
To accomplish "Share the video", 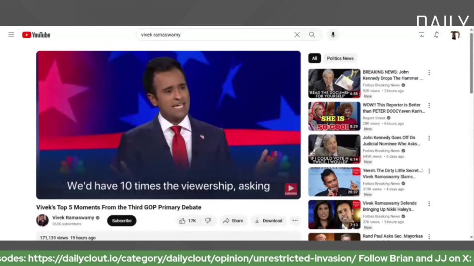I will [233, 221].
